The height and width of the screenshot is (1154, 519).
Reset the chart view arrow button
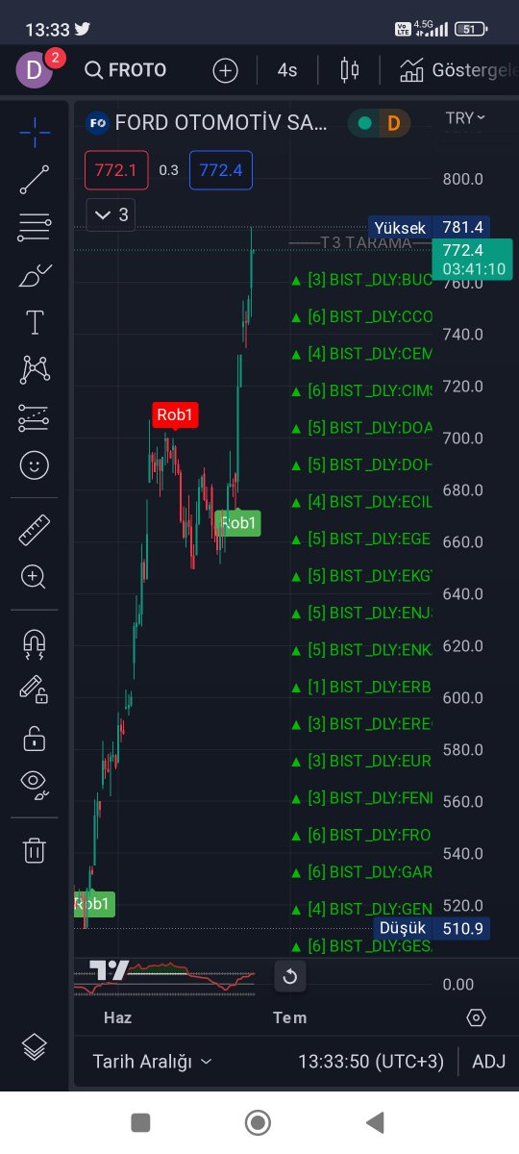tap(290, 977)
